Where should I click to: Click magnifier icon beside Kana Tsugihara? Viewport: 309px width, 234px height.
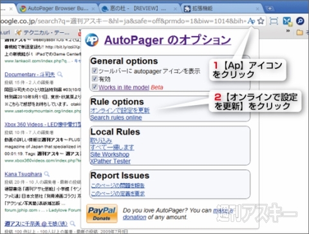(47, 174)
